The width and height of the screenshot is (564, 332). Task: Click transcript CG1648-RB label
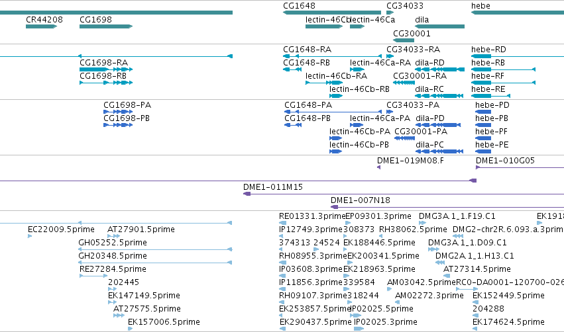coord(306,62)
